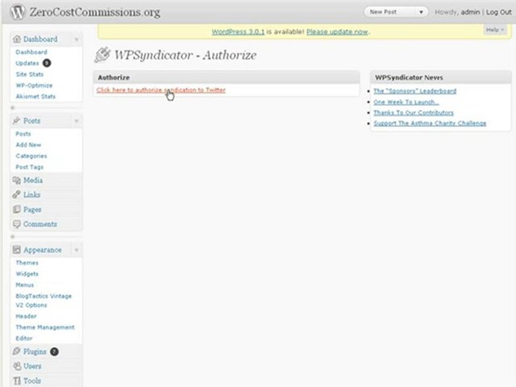Click the Dashboard house icon

tap(17, 39)
